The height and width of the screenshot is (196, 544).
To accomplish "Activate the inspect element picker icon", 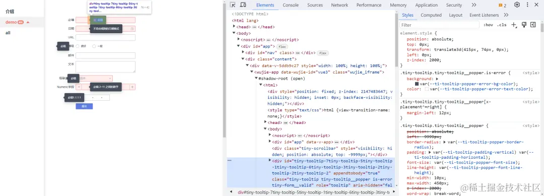I will coord(233,5).
